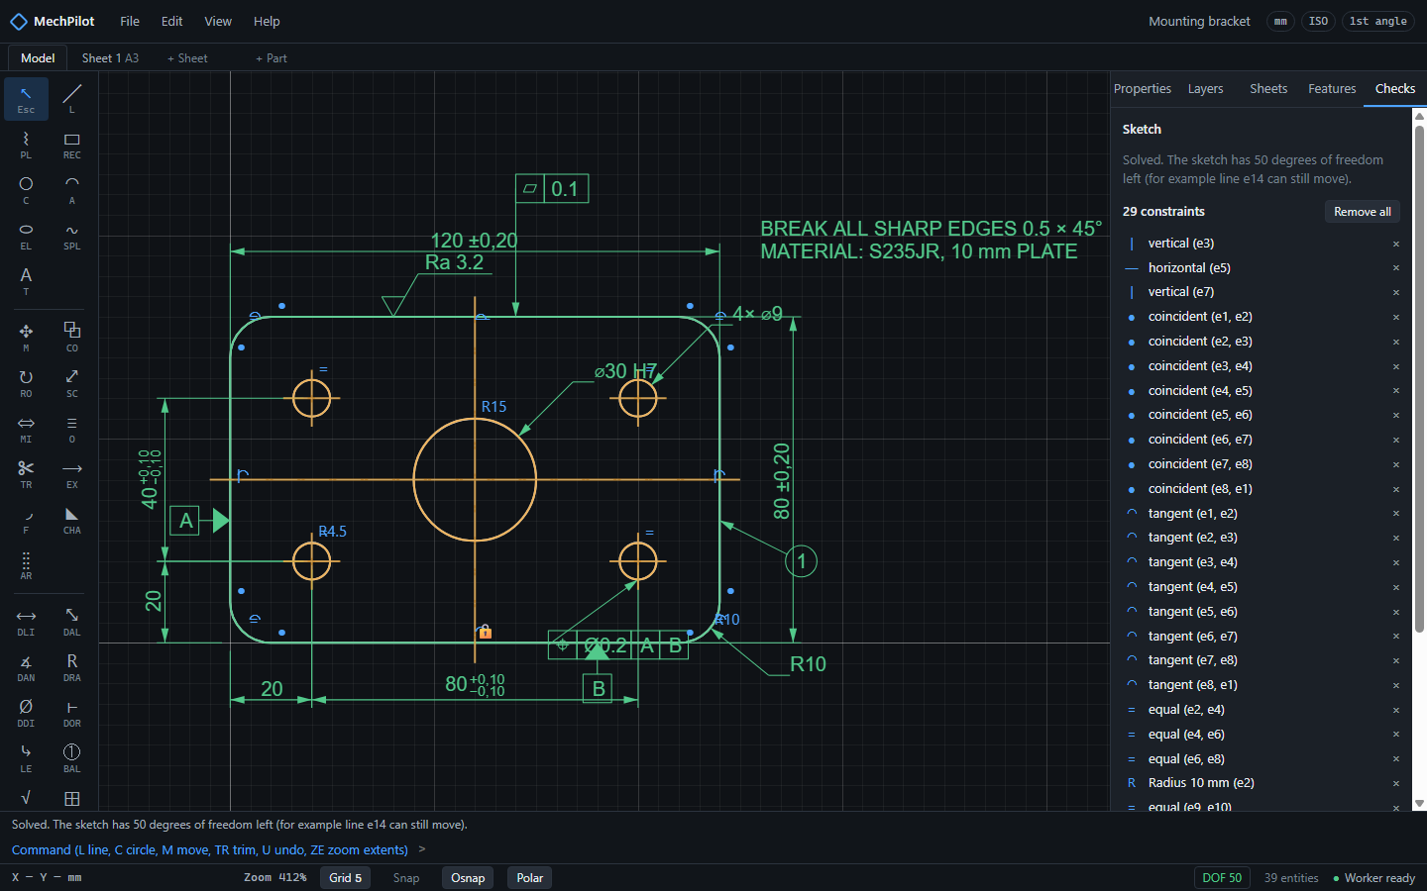
Task: Remove the horizontal (e5) constraint
Action: pyautogui.click(x=1396, y=268)
